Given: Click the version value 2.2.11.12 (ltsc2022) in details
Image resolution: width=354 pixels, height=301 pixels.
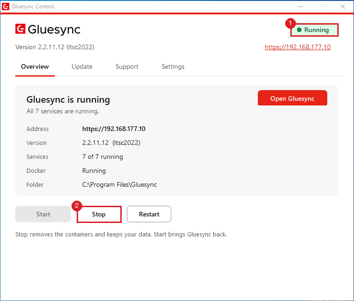Looking at the screenshot, I should click(111, 143).
